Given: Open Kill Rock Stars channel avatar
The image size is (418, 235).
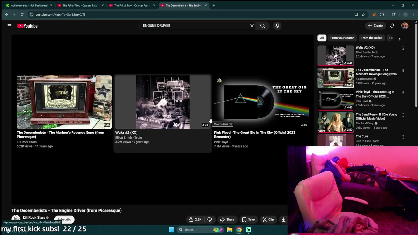Looking at the screenshot, I should point(16,219).
